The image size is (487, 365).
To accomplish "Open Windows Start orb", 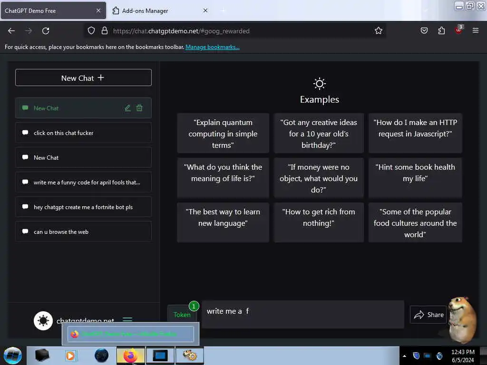I will pyautogui.click(x=13, y=355).
